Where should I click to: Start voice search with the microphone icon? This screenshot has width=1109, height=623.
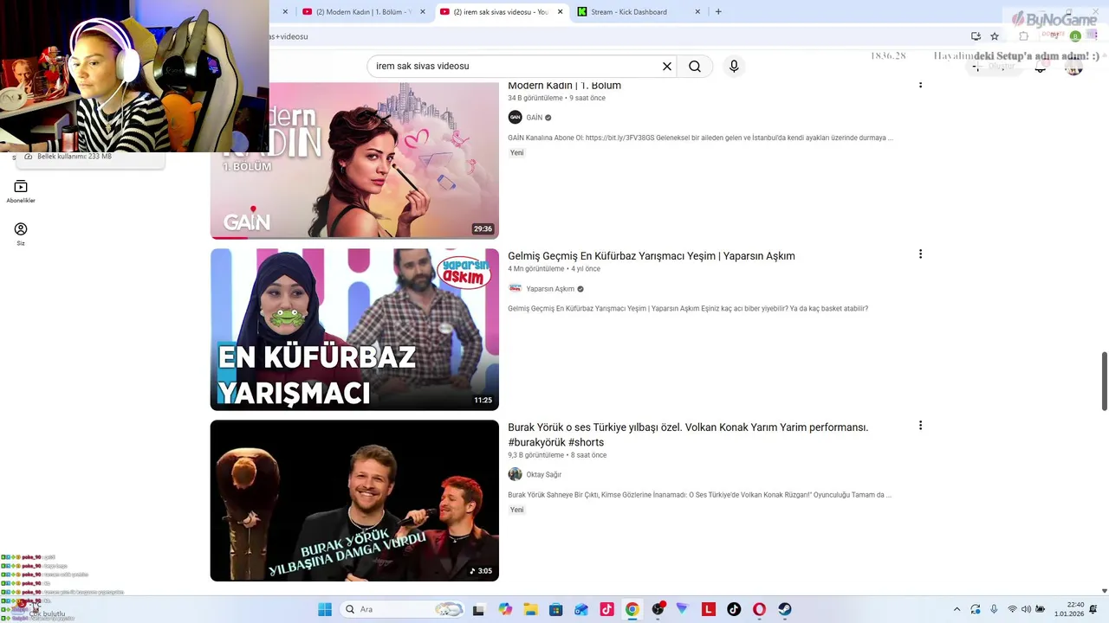pos(734,67)
